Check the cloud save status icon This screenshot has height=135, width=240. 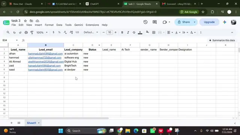37,21
